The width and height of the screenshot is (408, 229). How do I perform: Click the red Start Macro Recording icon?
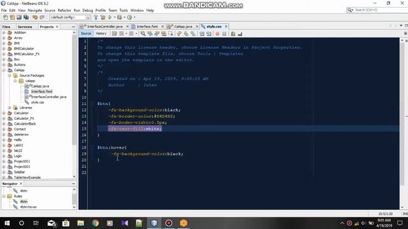(217, 34)
